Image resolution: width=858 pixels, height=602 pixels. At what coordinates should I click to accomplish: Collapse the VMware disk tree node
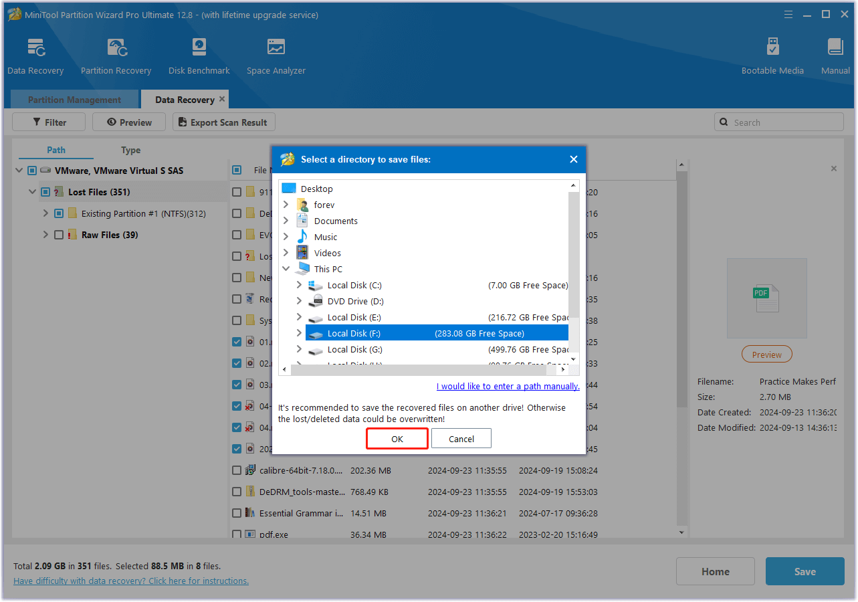[19, 171]
